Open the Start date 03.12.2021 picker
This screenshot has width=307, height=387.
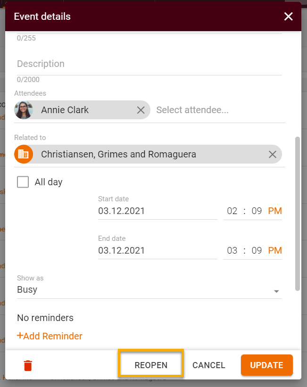point(158,211)
